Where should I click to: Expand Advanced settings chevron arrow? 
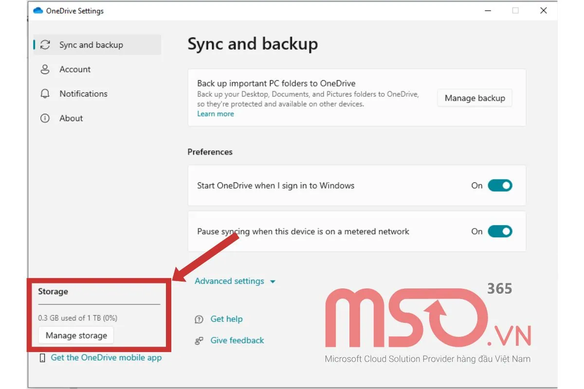pos(273,282)
